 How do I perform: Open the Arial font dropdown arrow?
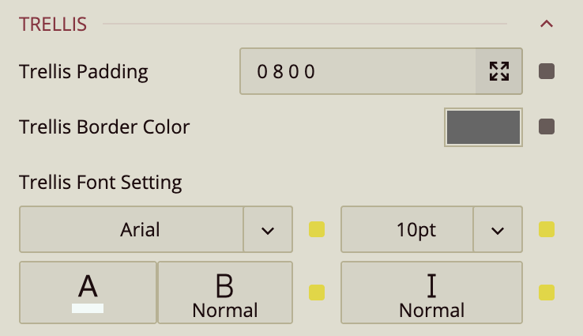268,230
